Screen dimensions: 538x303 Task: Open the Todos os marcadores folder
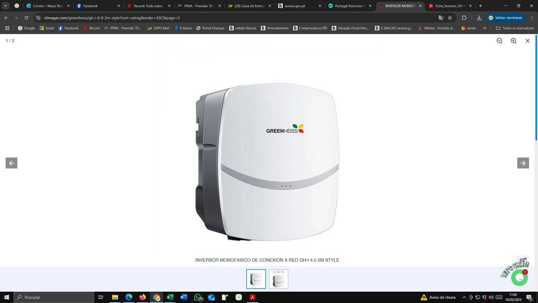click(515, 28)
